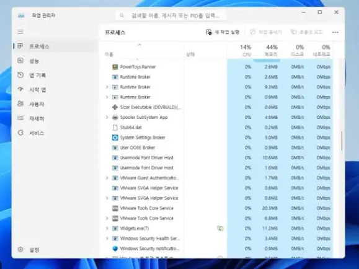Expand the VMware Tools Core Service row
This screenshot has width=359, height=269.
(107, 218)
